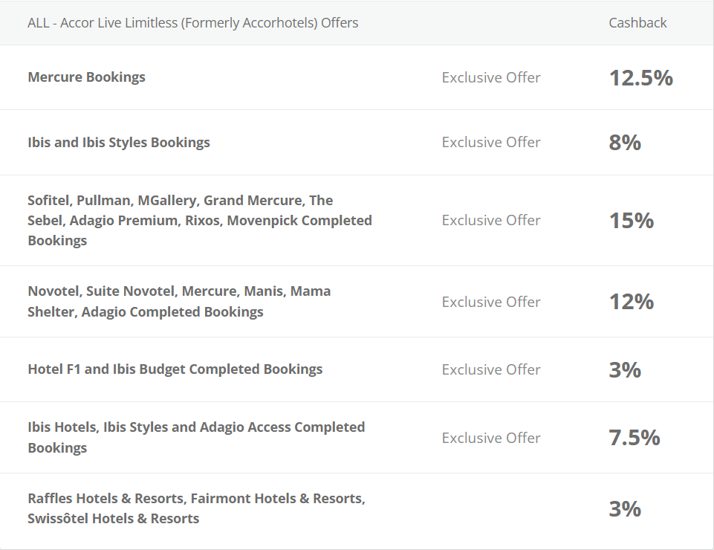
Task: Select the 7.5% cashback value
Action: (635, 438)
